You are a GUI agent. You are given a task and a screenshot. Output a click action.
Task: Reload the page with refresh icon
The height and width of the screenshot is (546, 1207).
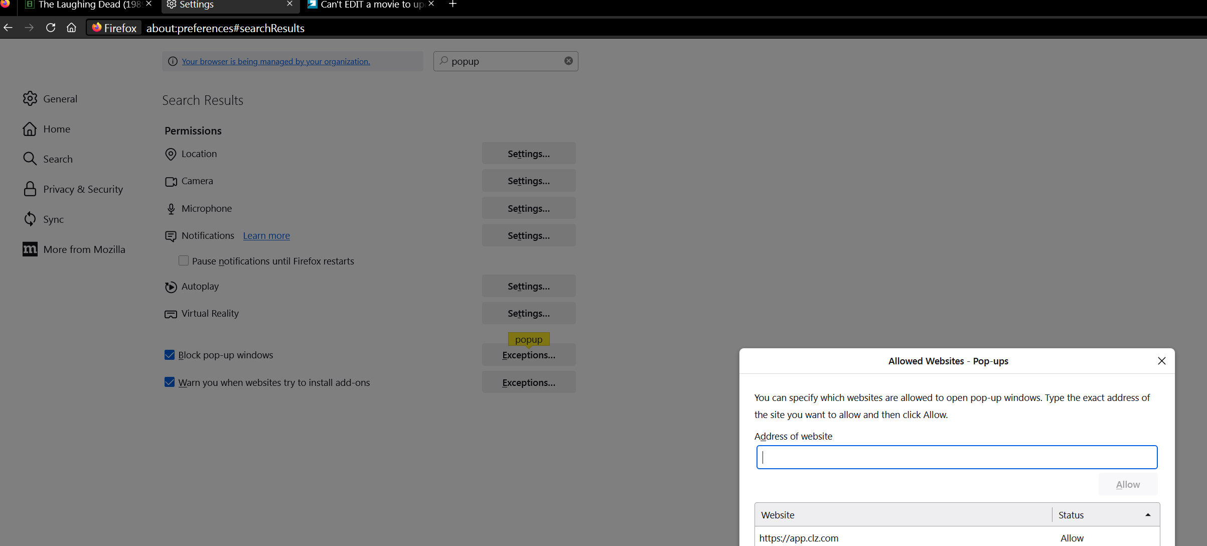[x=50, y=28]
